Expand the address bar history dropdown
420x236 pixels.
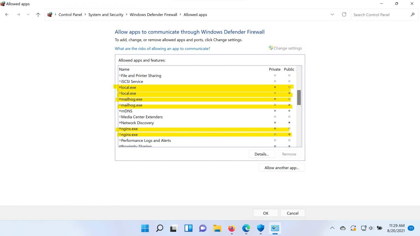tap(332, 14)
